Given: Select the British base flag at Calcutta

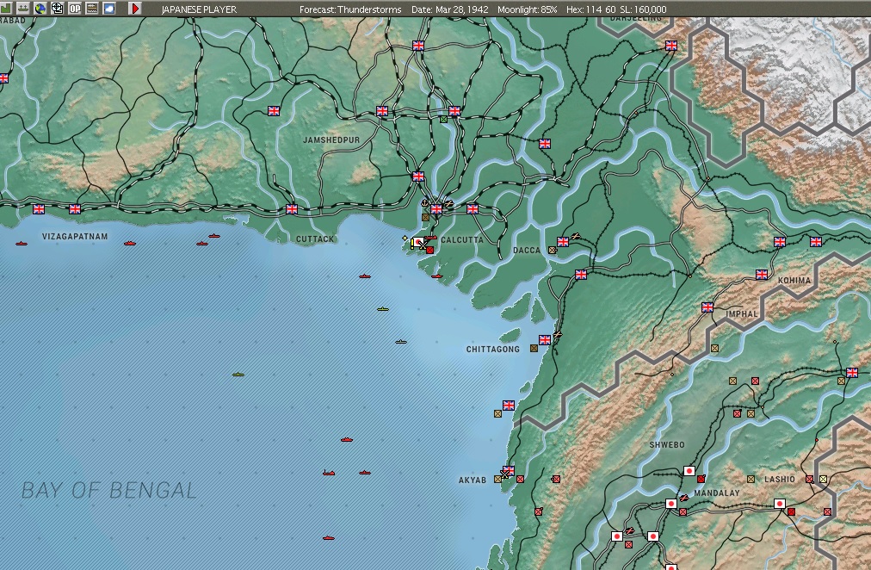Looking at the screenshot, I should click(x=436, y=209).
